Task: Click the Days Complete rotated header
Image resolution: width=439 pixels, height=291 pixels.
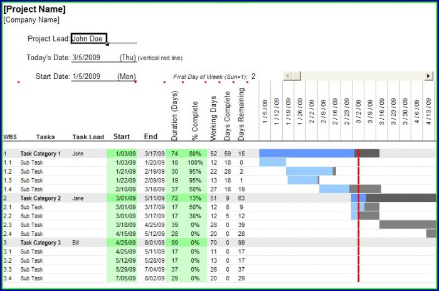Action: pyautogui.click(x=227, y=115)
